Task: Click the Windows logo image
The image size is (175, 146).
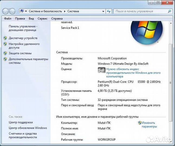Action: tap(147, 32)
